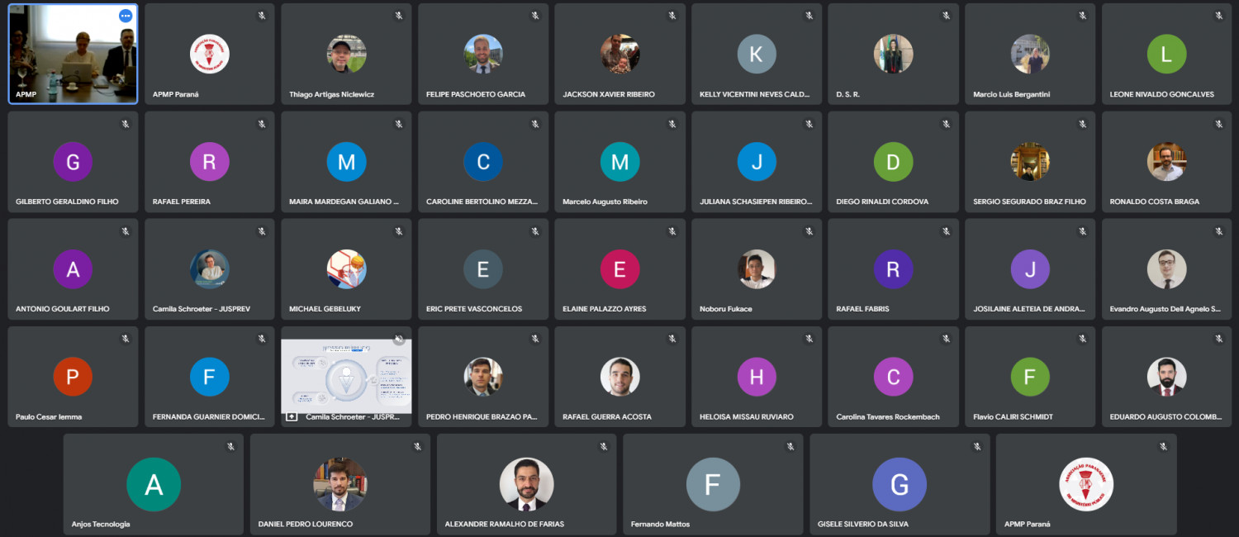Click muted mic icon on Fernando Mattos tile

tap(790, 446)
